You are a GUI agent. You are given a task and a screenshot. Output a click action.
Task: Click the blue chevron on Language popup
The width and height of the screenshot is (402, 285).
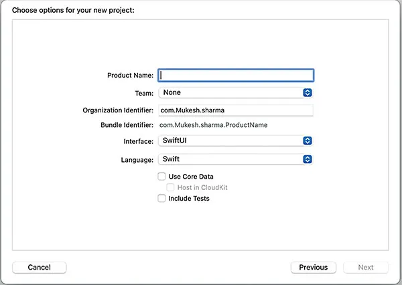pos(308,159)
